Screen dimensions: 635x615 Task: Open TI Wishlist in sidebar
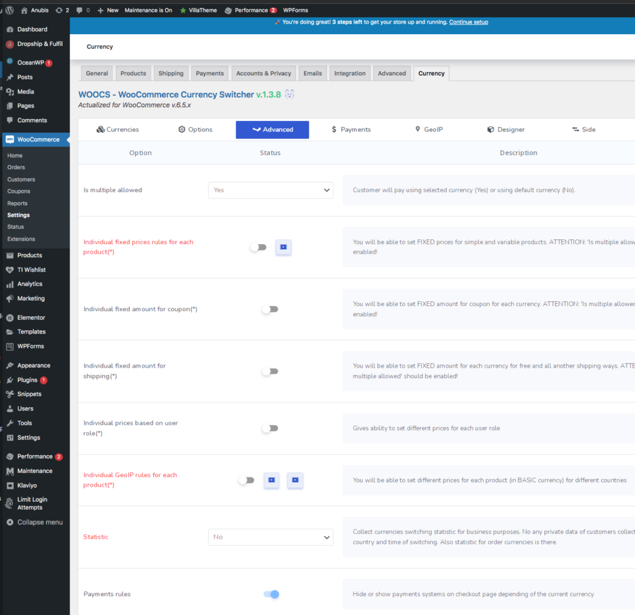pos(31,270)
